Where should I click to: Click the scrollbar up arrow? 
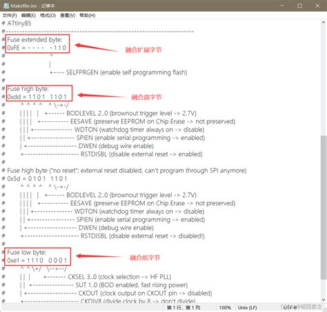coord(324,23)
